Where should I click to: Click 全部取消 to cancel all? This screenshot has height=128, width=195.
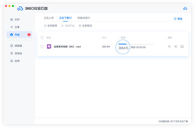point(85,26)
